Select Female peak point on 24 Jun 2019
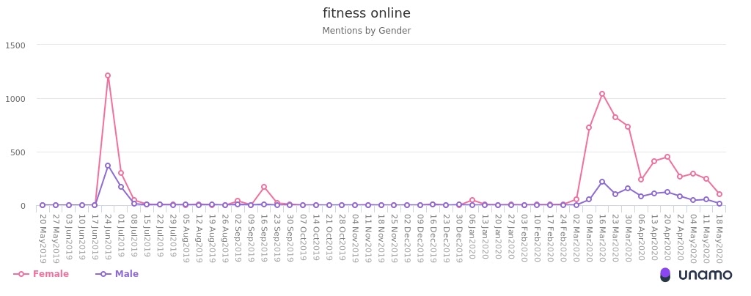The height and width of the screenshot is (296, 751). (108, 75)
